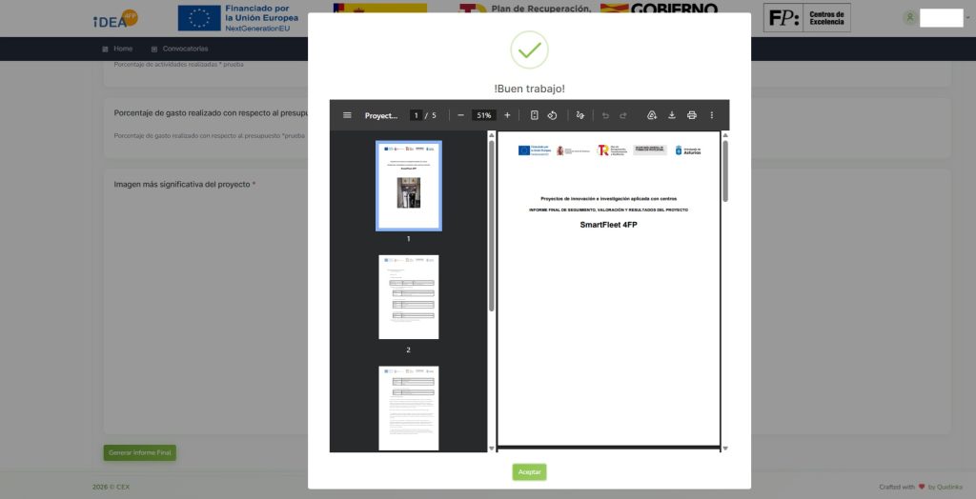Click the page number input field
Viewport: 976px width, 499px height.
coord(416,115)
